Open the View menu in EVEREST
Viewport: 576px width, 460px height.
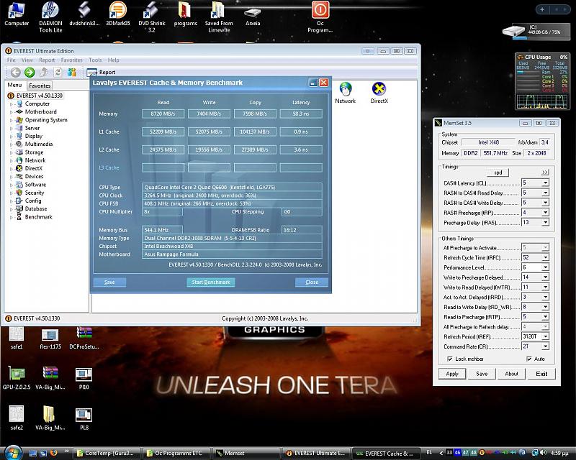(27, 60)
